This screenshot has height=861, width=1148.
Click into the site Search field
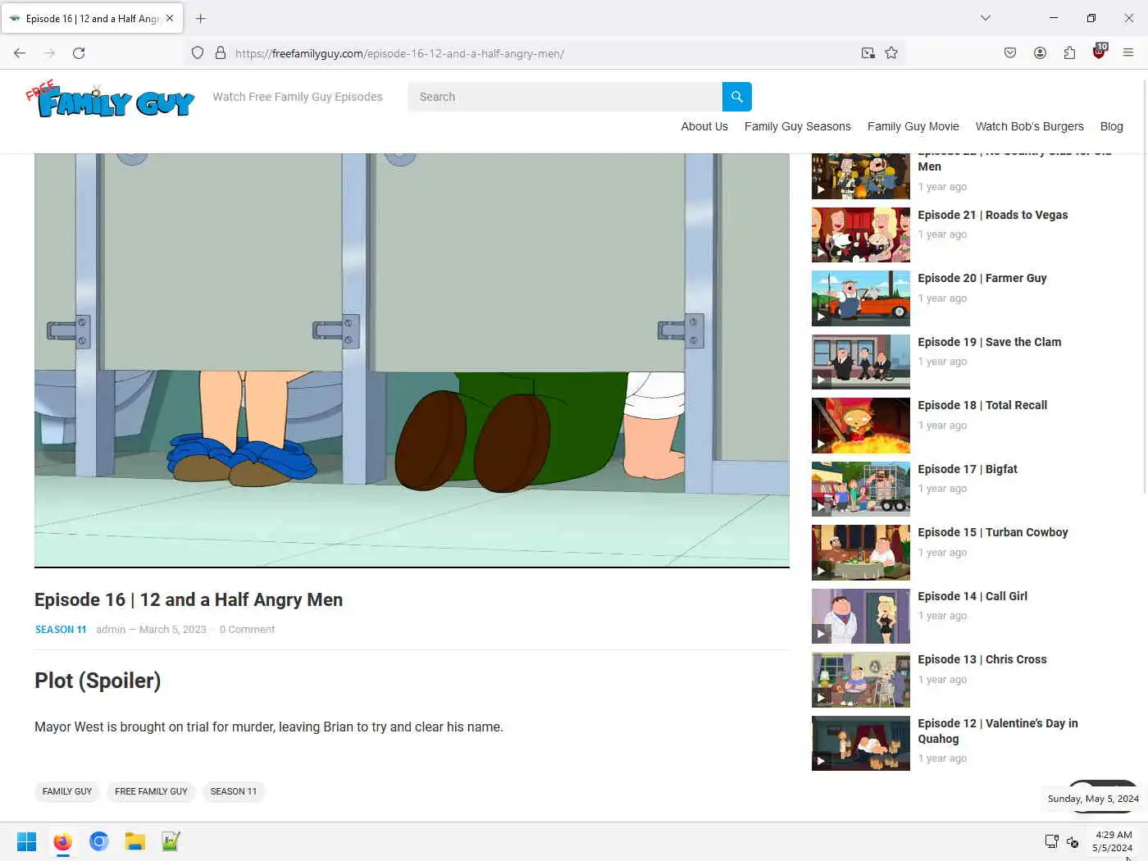(x=565, y=97)
